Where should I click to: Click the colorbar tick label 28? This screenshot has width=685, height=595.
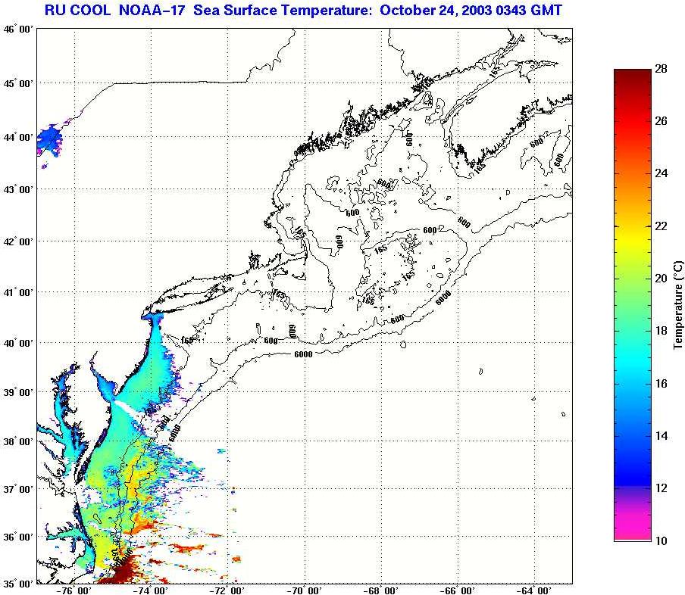click(x=661, y=69)
